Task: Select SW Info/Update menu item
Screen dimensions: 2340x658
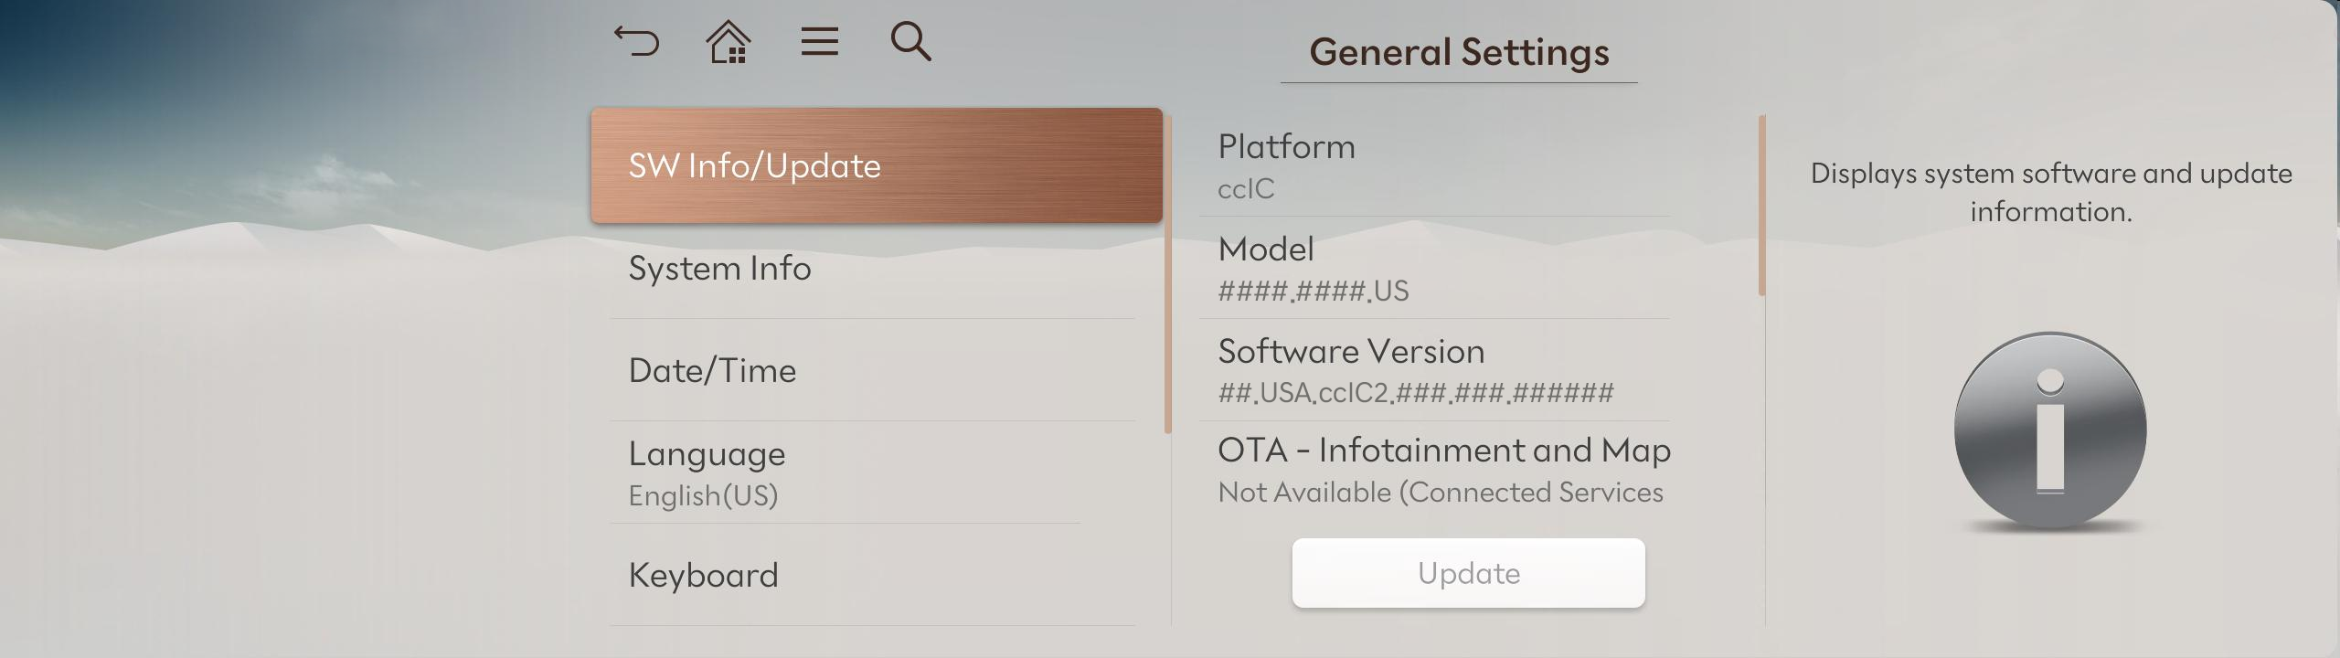Action: (876, 165)
